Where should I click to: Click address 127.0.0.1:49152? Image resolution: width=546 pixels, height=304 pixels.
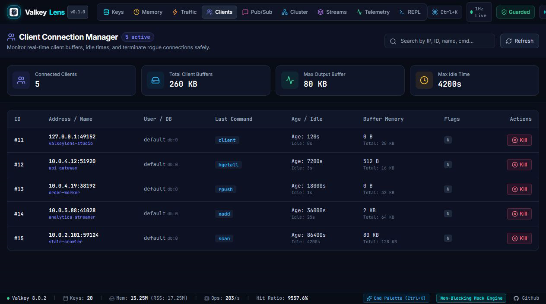click(72, 137)
